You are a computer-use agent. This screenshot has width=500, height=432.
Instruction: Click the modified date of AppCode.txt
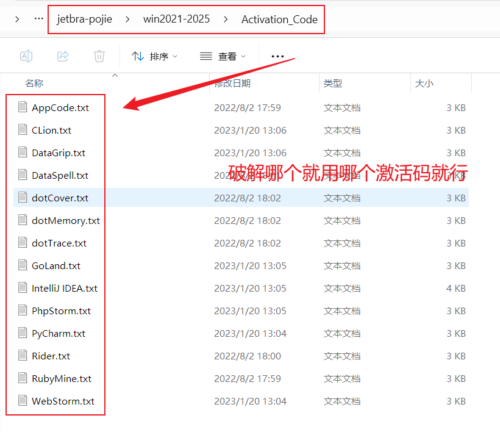pos(248,108)
